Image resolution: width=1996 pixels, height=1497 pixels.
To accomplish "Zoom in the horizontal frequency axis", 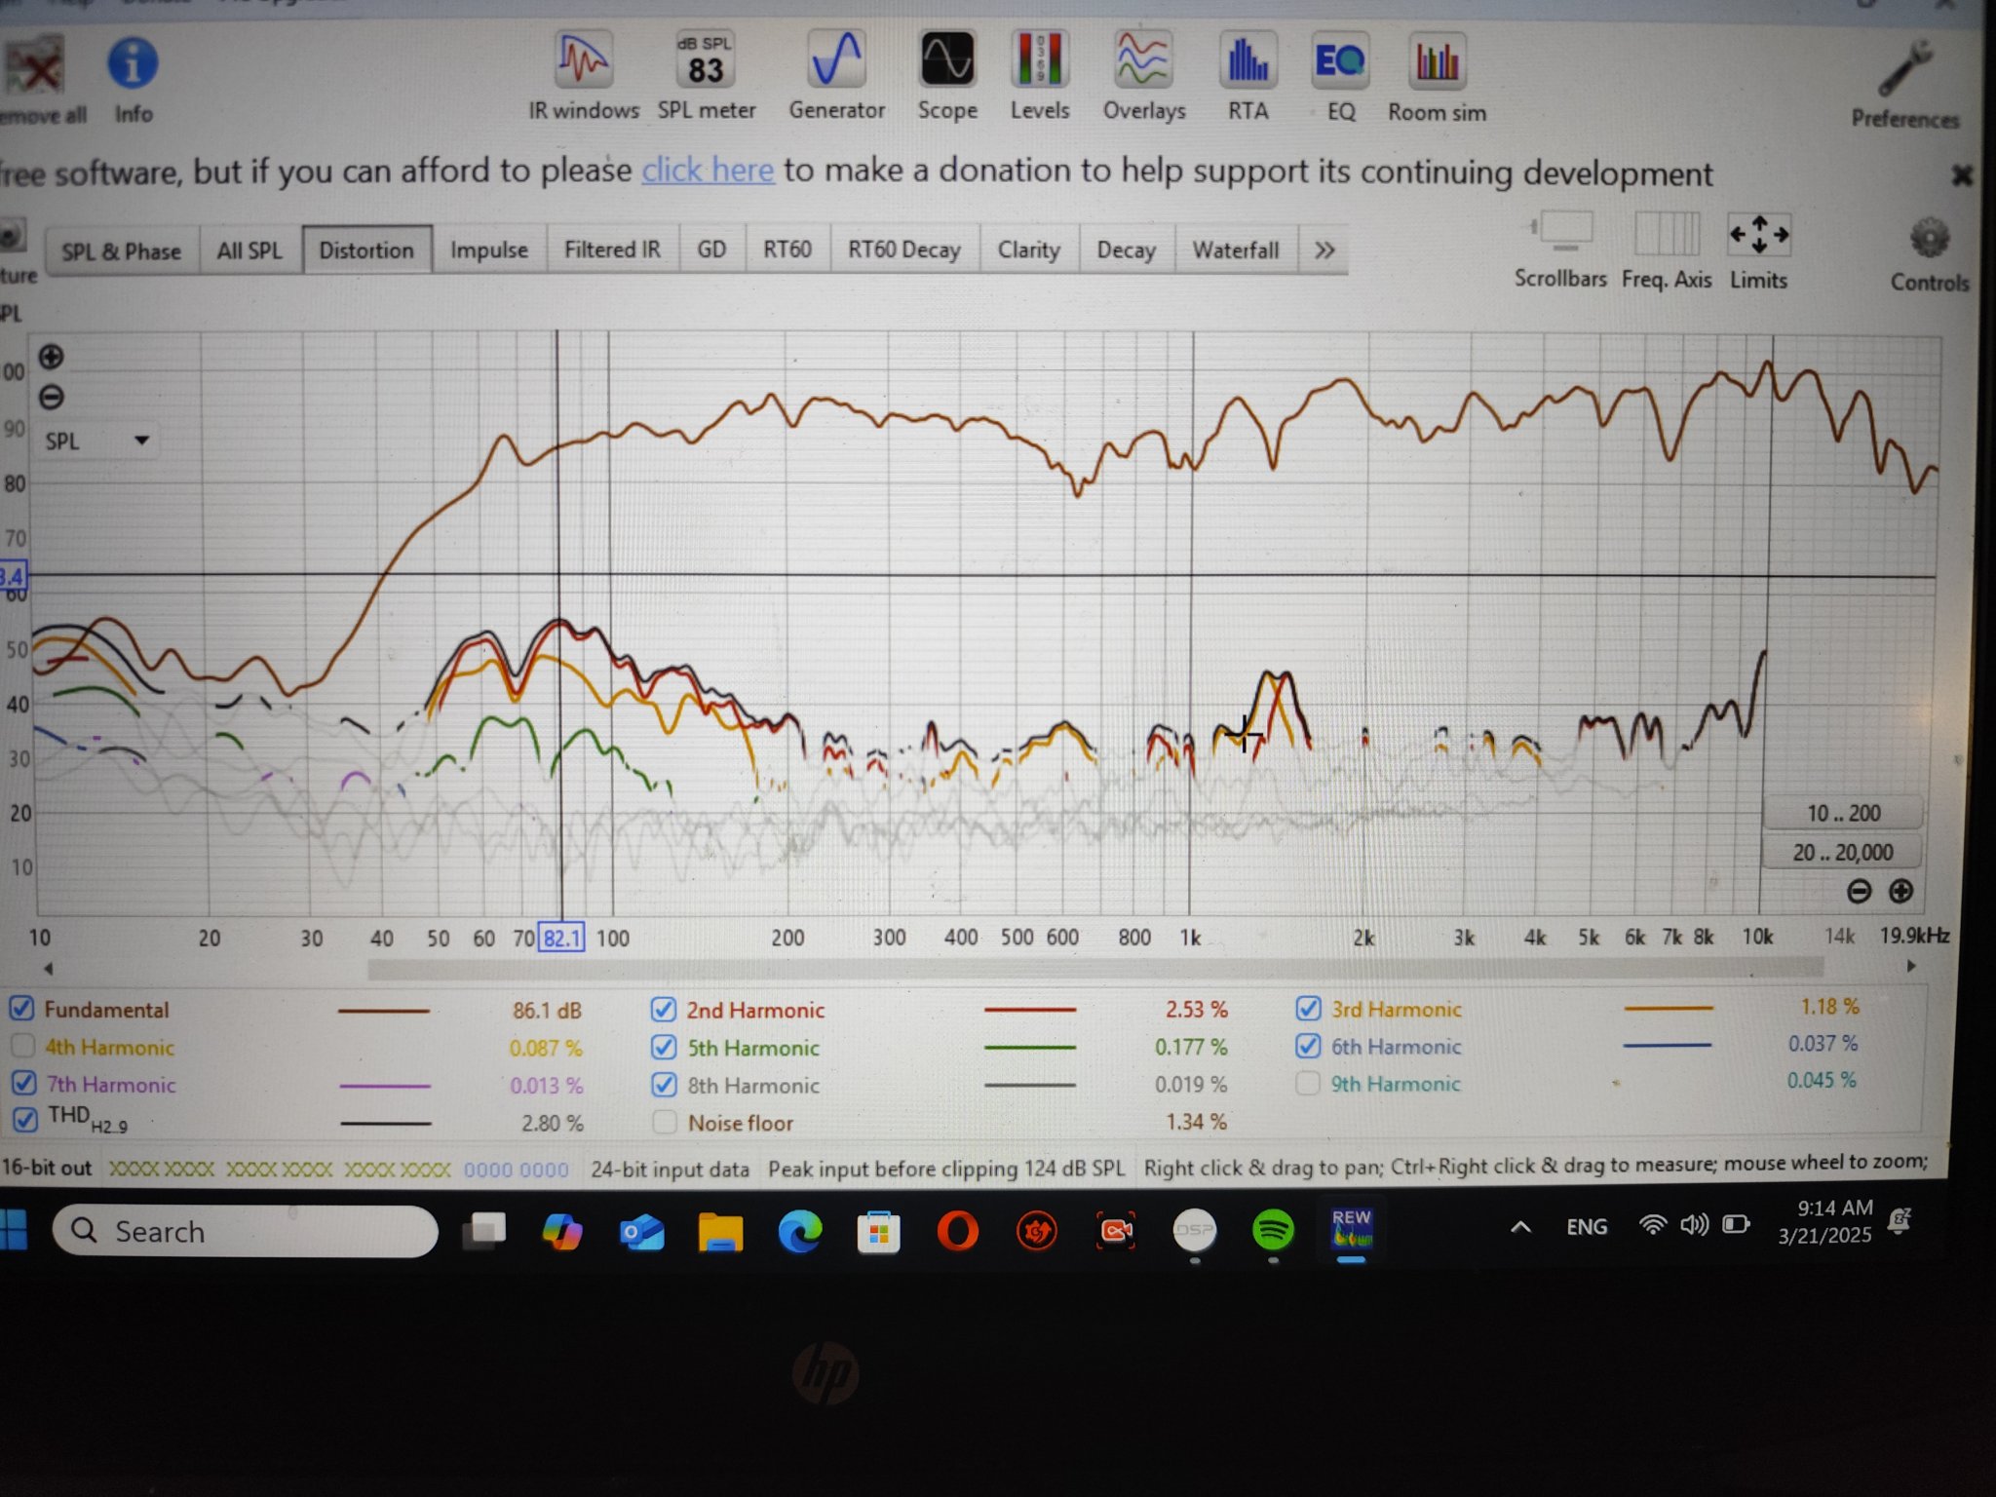I will 1900,891.
